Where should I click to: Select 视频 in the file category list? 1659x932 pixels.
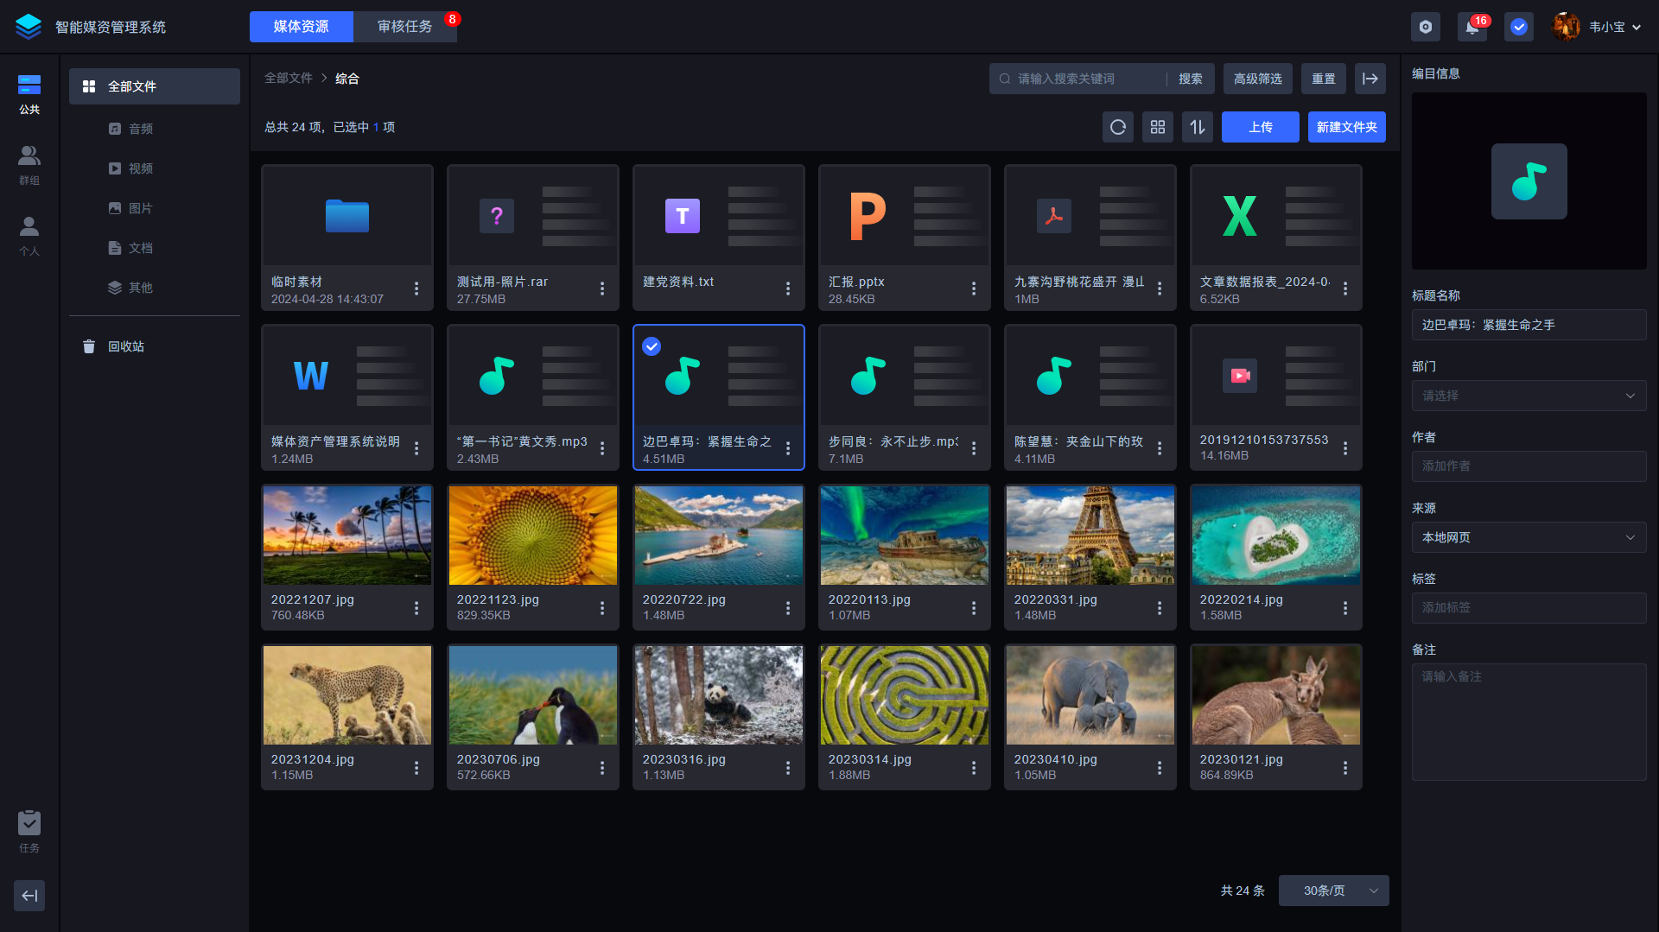[141, 168]
